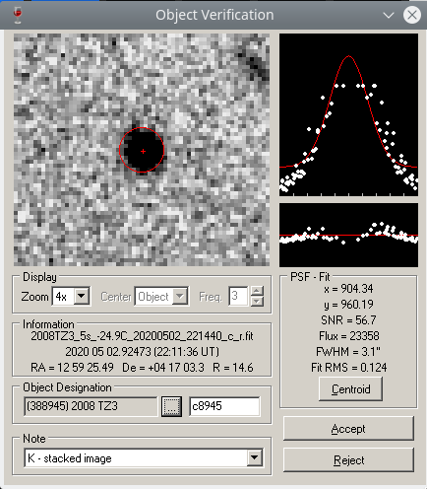Increase the Freq. value with up arrow
The height and width of the screenshot is (489, 427).
[257, 291]
